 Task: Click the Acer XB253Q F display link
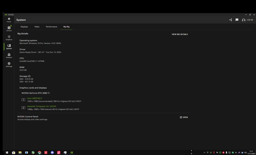[x=35, y=98]
